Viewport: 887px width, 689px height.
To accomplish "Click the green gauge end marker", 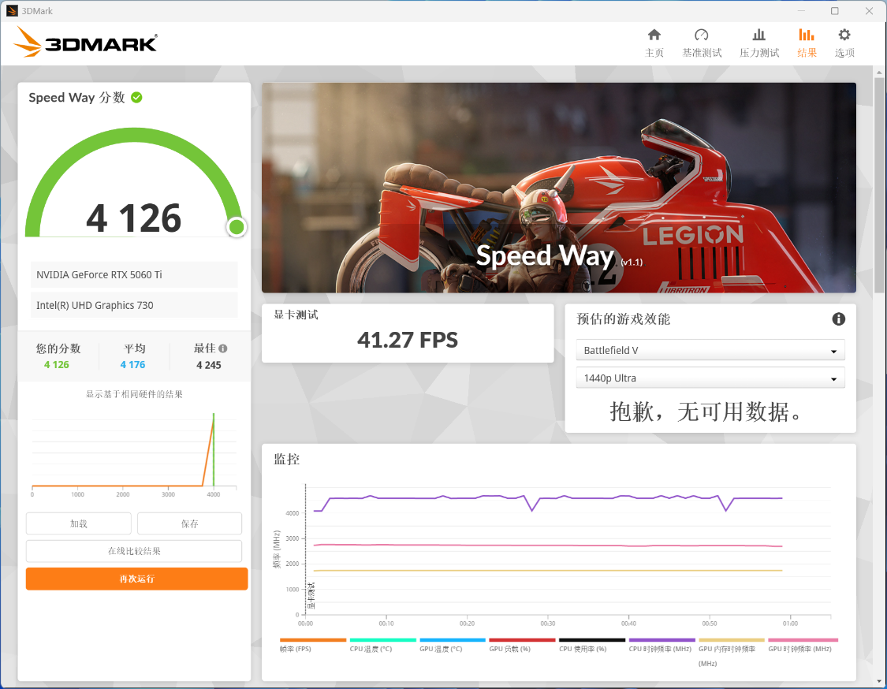I will (x=237, y=227).
